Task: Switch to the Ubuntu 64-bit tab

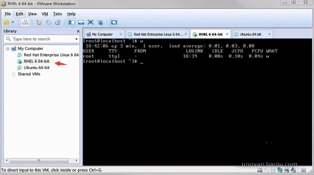Action: tap(252, 34)
